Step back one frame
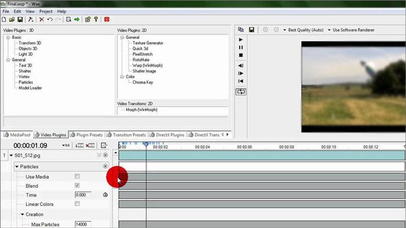Image resolution: width=406 pixels, height=228 pixels. pyautogui.click(x=241, y=66)
